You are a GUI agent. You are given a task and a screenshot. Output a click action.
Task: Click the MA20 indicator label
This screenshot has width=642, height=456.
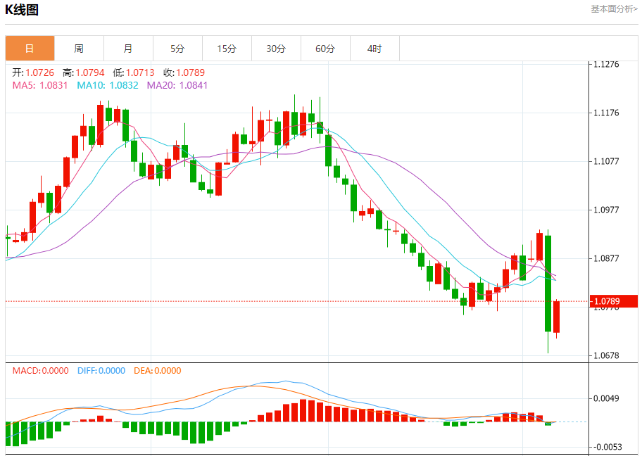tap(177, 85)
